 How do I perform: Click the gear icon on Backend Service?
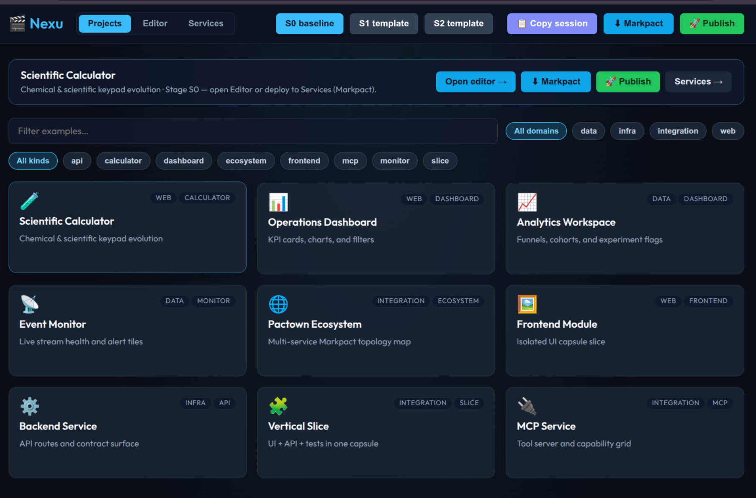[x=29, y=406]
